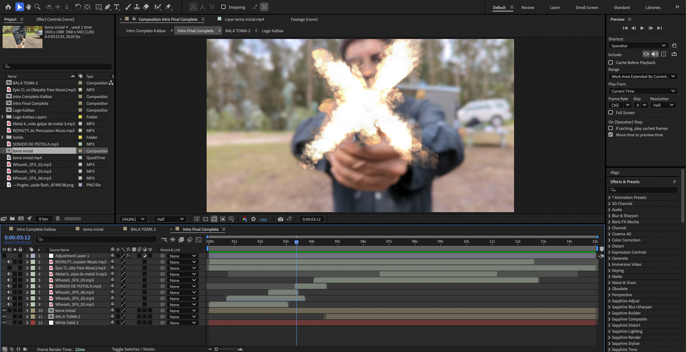Image resolution: width=686 pixels, height=352 pixels.
Task: Click the Play button in Preview panel
Action: tap(642, 28)
